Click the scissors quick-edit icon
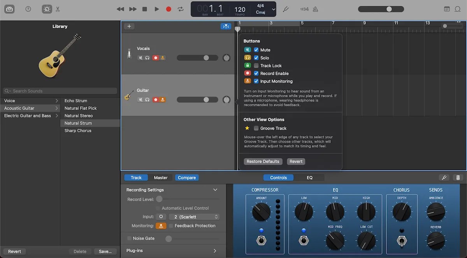467x258 pixels. tap(58, 9)
